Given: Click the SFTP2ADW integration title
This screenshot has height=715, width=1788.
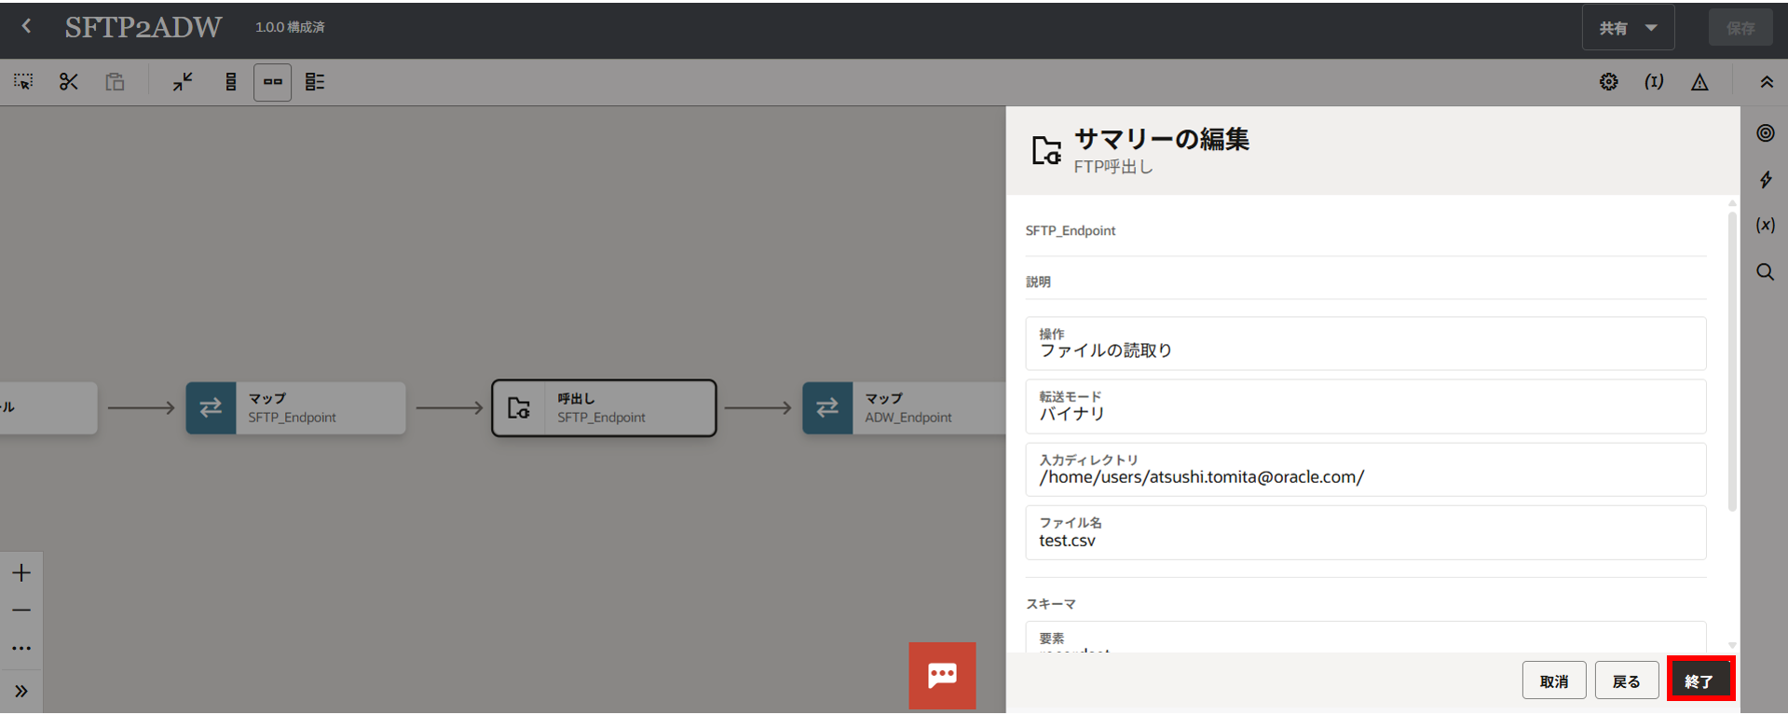Looking at the screenshot, I should (x=143, y=27).
